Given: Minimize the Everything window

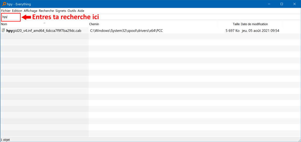Looking at the screenshot, I should coord(269,4).
